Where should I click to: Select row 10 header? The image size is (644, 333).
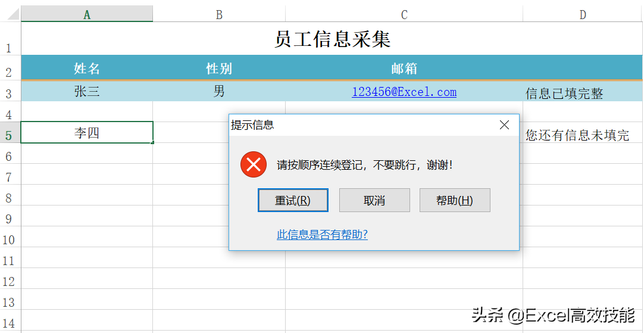[10, 237]
